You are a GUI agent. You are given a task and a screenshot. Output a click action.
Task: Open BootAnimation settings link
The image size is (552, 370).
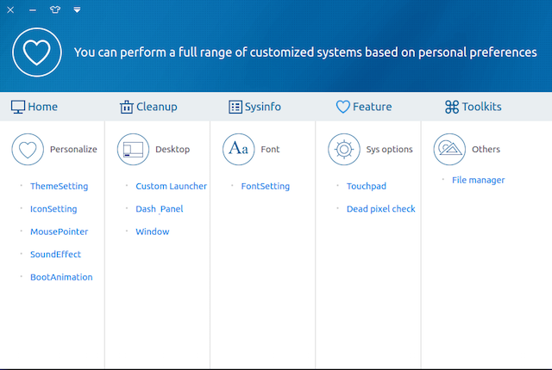(61, 277)
